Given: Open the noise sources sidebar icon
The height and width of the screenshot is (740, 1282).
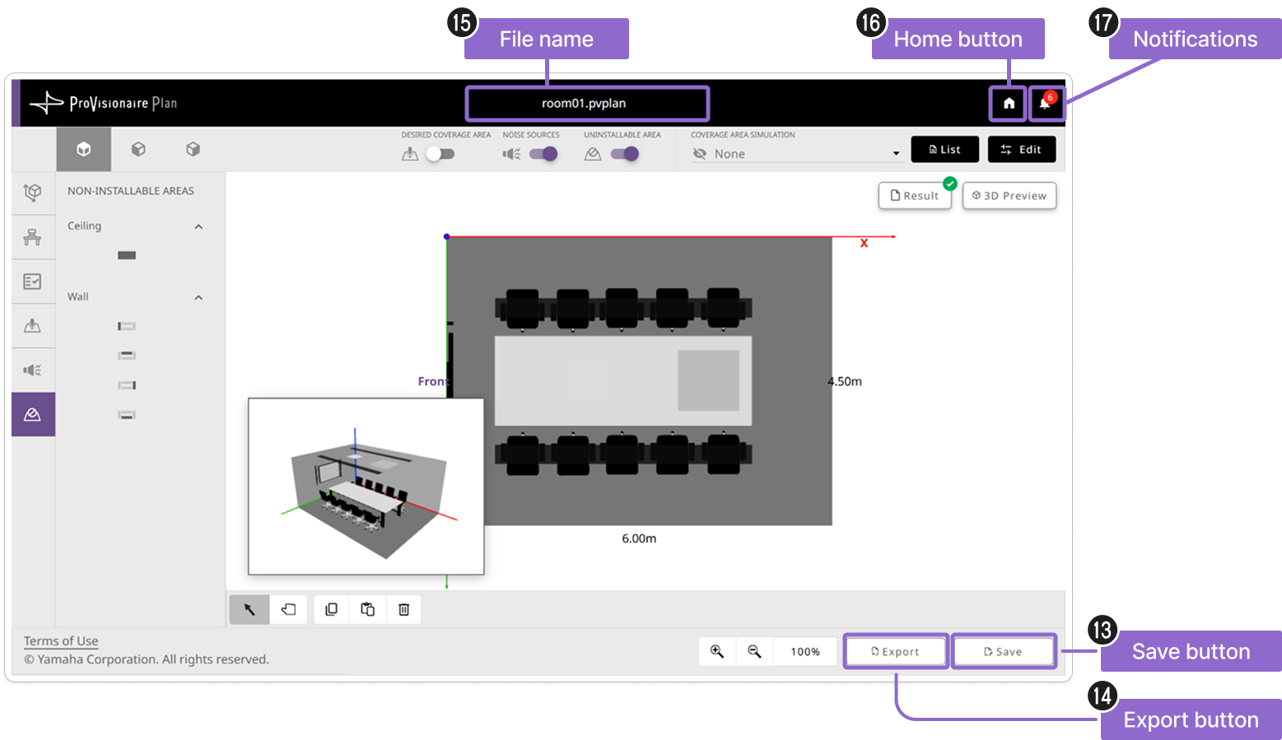Looking at the screenshot, I should coord(33,370).
